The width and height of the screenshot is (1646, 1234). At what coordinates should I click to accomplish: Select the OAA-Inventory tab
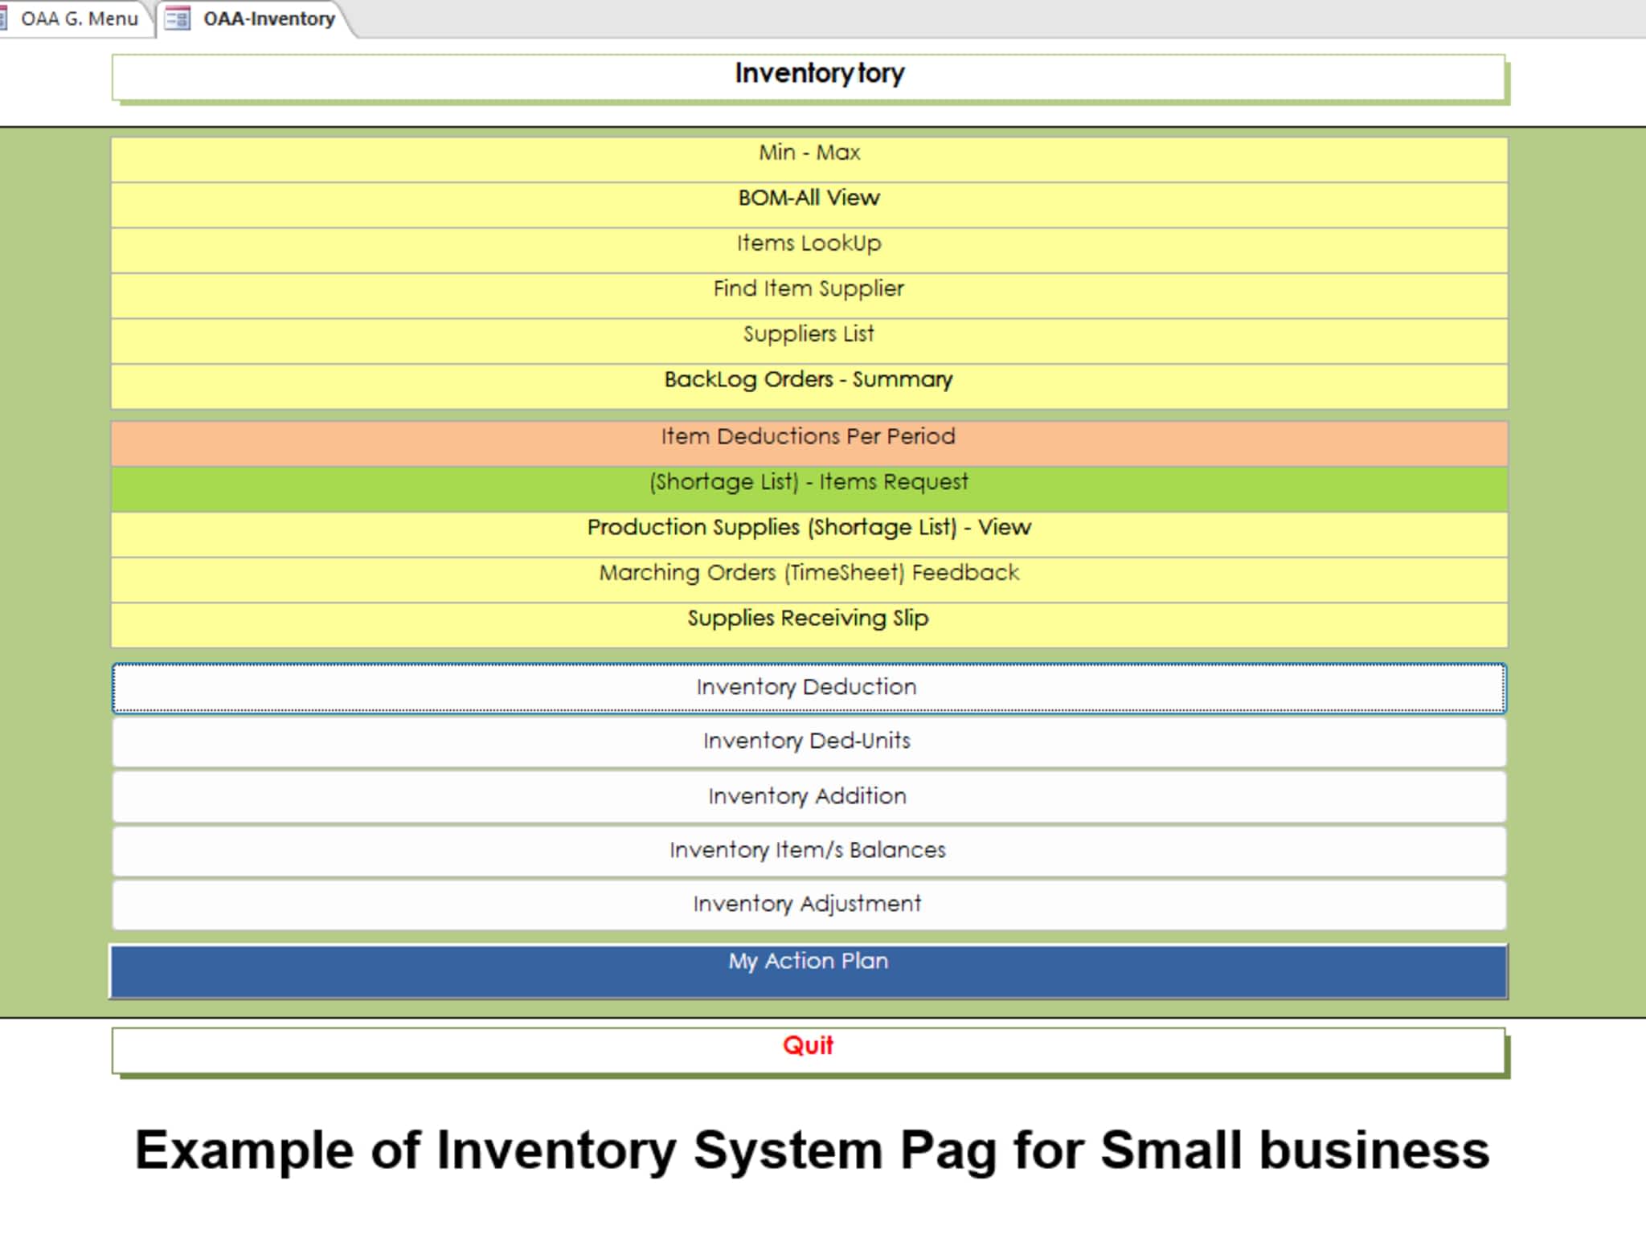pyautogui.click(x=268, y=18)
